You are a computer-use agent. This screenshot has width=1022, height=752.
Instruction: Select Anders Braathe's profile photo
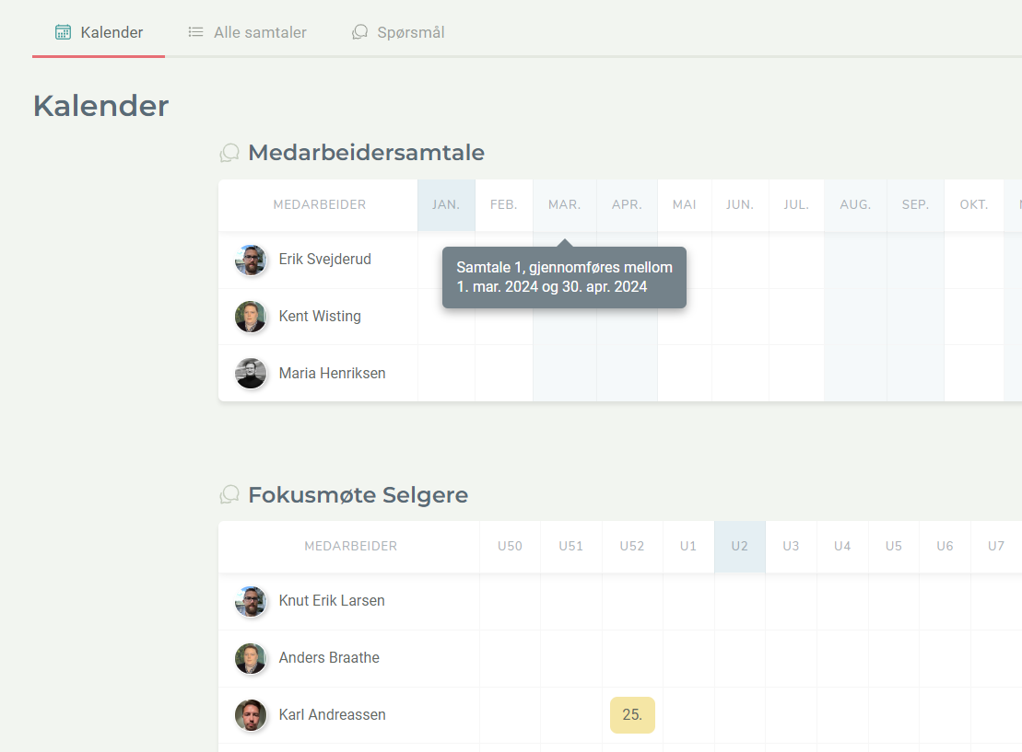pos(251,658)
